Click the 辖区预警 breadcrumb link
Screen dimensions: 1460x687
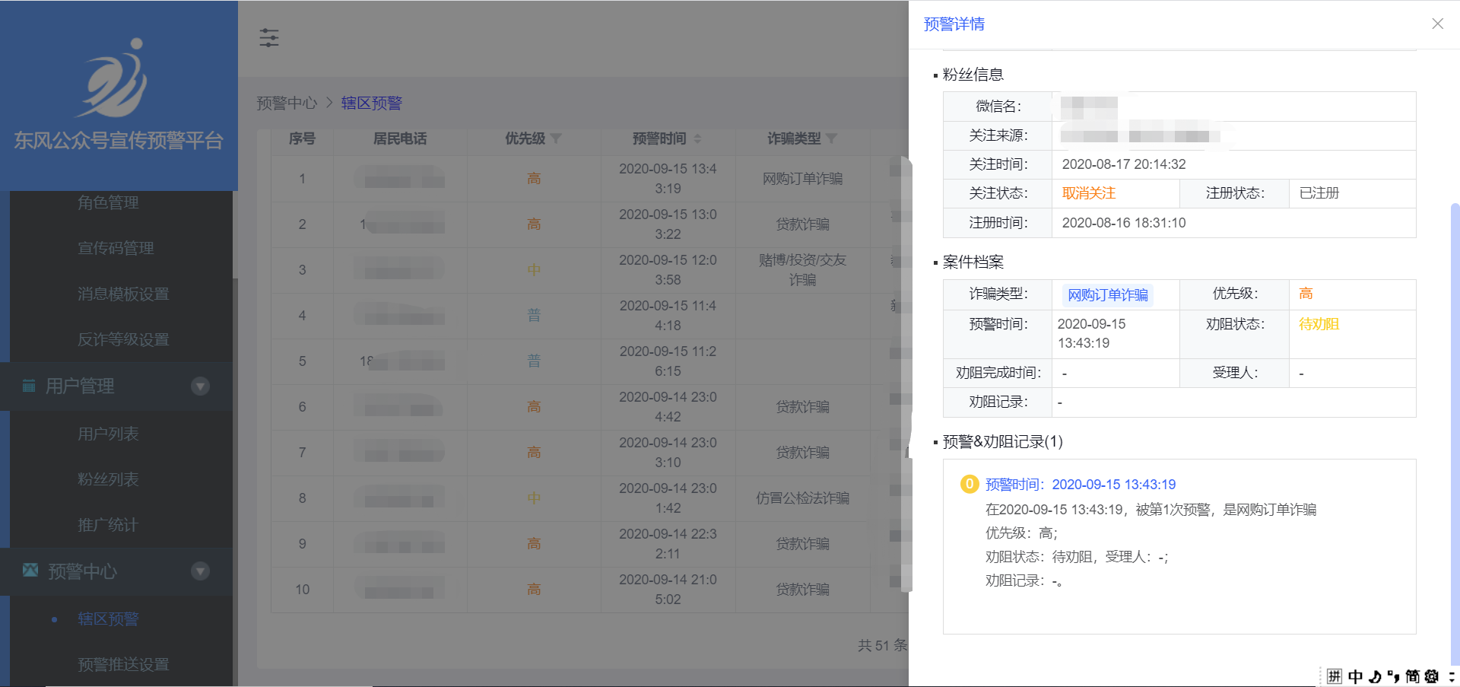(x=371, y=103)
